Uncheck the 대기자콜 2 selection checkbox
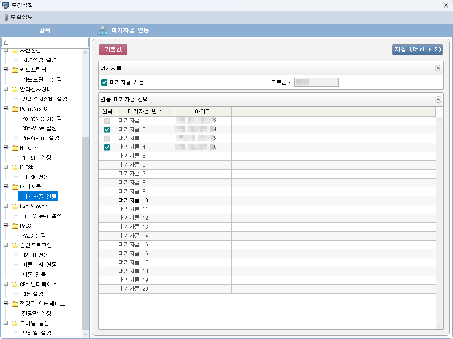The height and width of the screenshot is (339, 453). (x=107, y=129)
